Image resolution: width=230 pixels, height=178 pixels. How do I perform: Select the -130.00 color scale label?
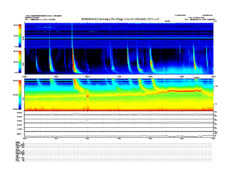(15, 81)
